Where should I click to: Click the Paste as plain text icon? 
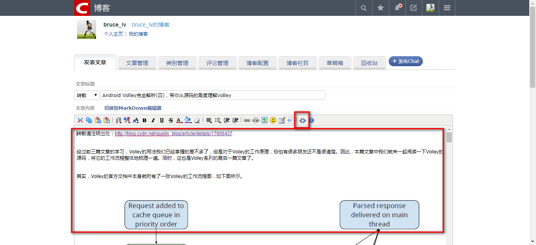coord(106,120)
